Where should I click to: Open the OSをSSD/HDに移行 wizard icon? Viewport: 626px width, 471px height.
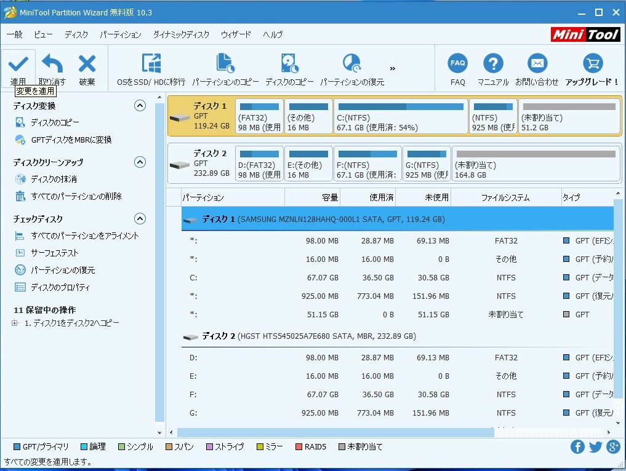(x=151, y=64)
